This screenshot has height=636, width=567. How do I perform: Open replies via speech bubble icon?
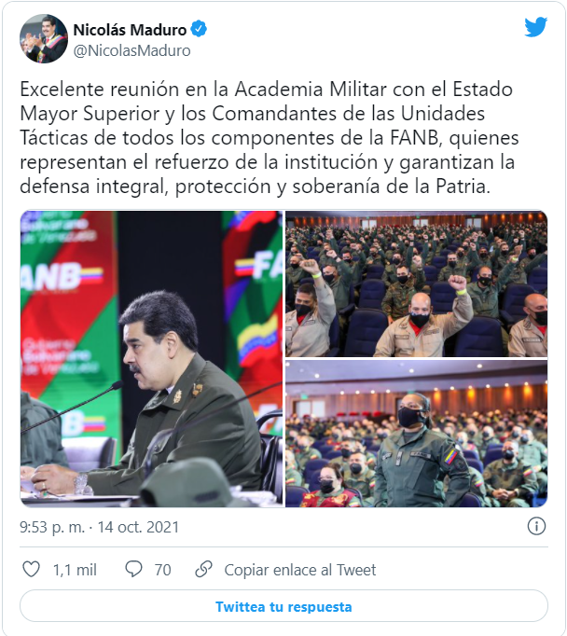(x=133, y=569)
